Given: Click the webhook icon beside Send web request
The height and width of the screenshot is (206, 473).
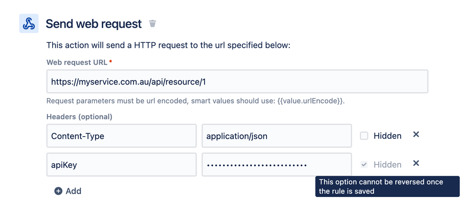Looking at the screenshot, I should [29, 24].
